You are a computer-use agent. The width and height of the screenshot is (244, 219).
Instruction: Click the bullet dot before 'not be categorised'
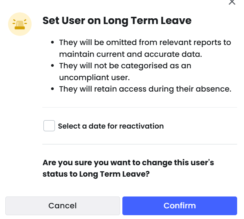pyautogui.click(x=53, y=66)
